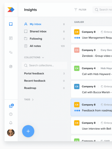
Task: Open the User Management Request note
Action: point(91,35)
